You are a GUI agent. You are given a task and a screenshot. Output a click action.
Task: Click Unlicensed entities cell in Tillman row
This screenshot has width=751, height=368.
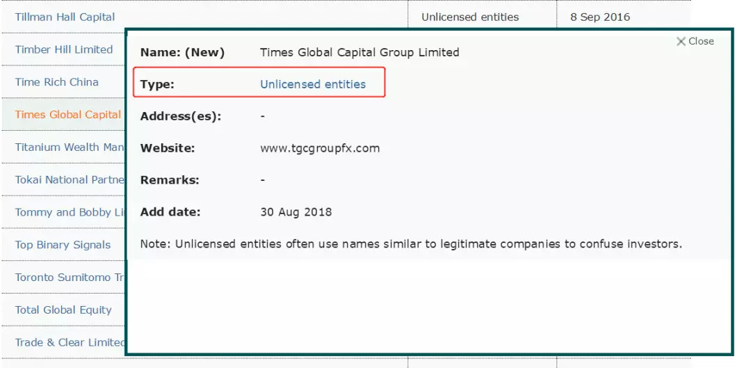pyautogui.click(x=470, y=17)
